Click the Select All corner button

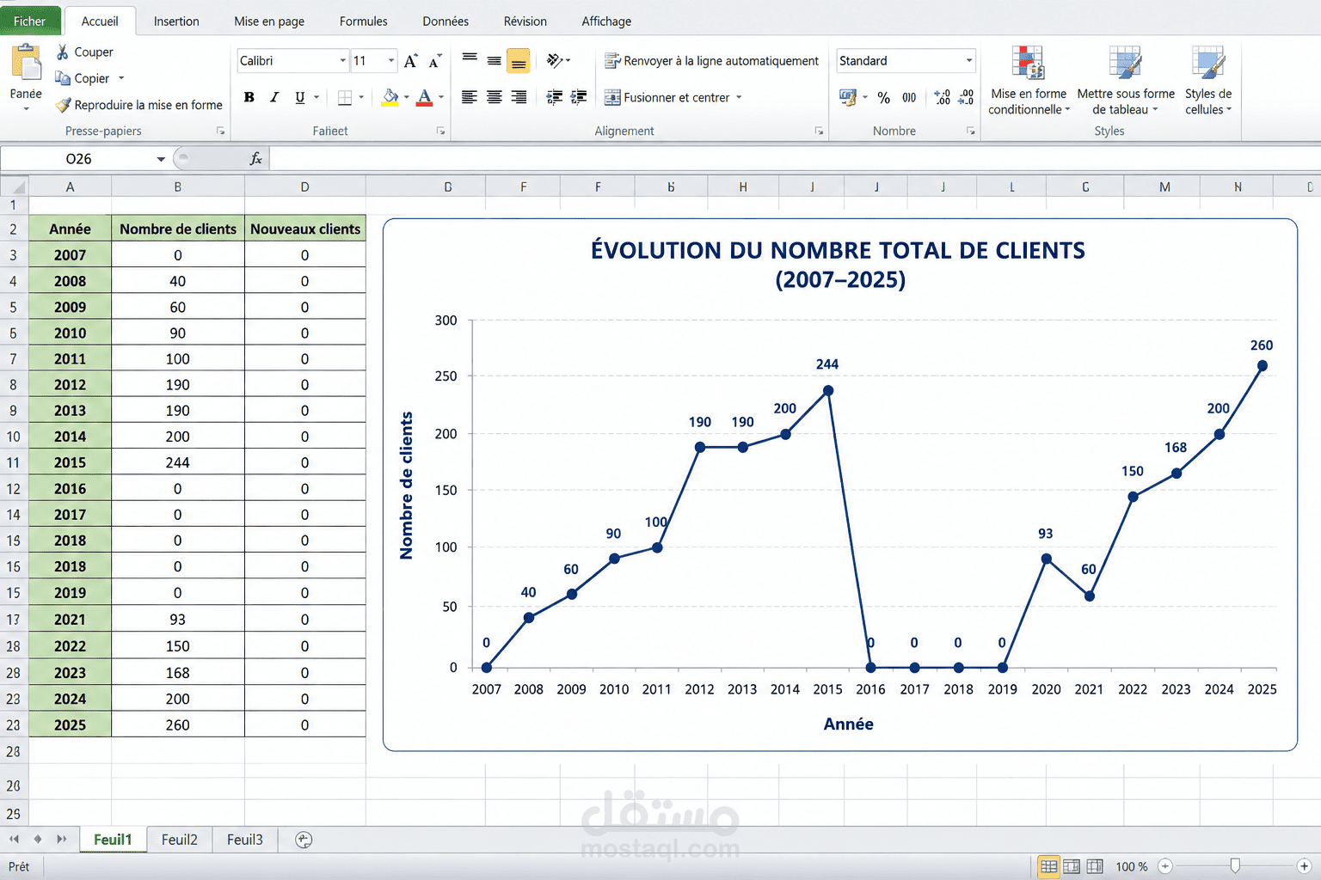14,186
